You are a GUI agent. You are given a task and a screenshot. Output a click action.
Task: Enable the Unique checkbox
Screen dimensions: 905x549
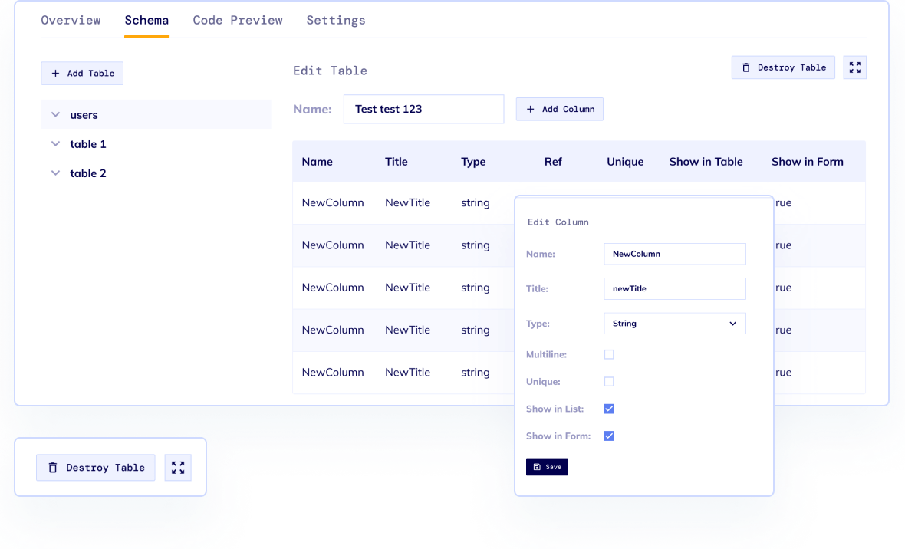(609, 382)
